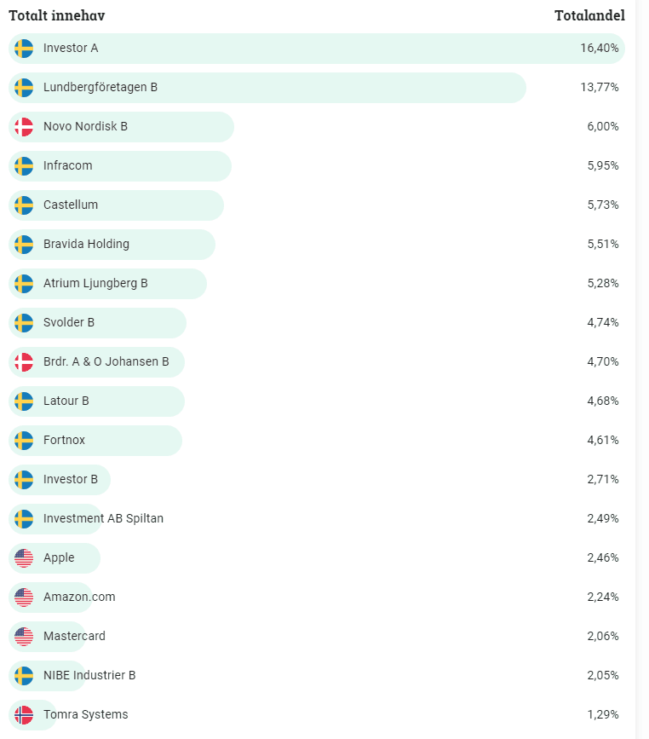649x739 pixels.
Task: Click the Swedish flag beside Investor A
Action: point(24,48)
